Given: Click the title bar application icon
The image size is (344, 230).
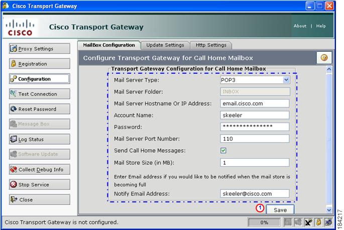Looking at the screenshot, I should coord(6,6).
